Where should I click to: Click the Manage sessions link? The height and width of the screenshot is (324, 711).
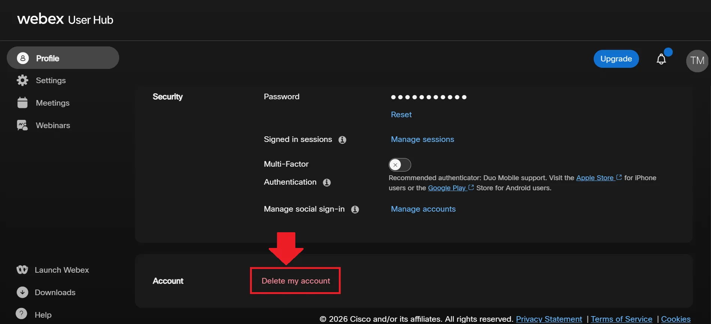click(x=422, y=139)
